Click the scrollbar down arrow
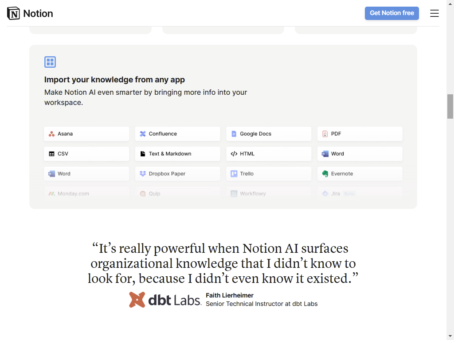Screen dimensions: 454x340 click(450, 336)
